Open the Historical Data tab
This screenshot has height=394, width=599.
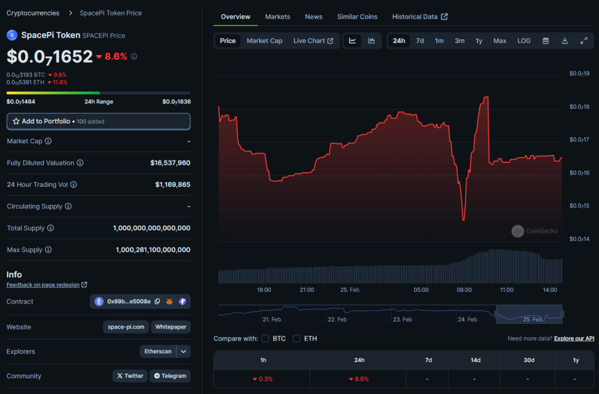tap(420, 17)
